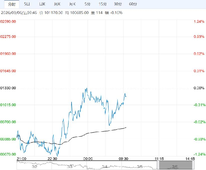Viewport: 206px width, 170px height.
Task: Open the 30分 interval tab
Action: [x=118, y=4]
